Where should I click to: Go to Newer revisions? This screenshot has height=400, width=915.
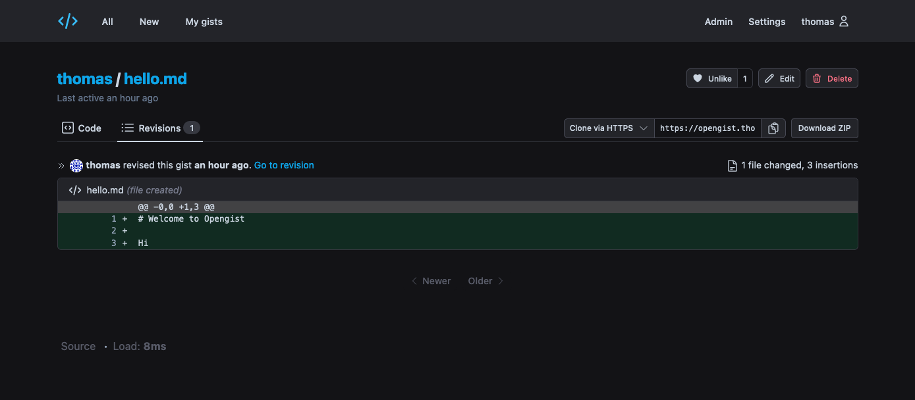[431, 281]
